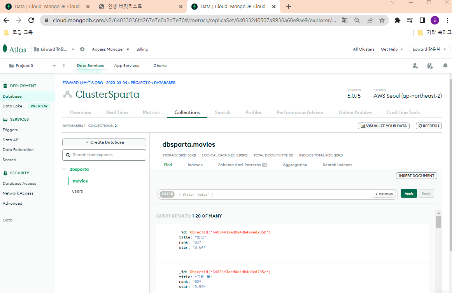Open browser extensions puzzle icon
This screenshot has height=293, width=452.
[x=397, y=20]
